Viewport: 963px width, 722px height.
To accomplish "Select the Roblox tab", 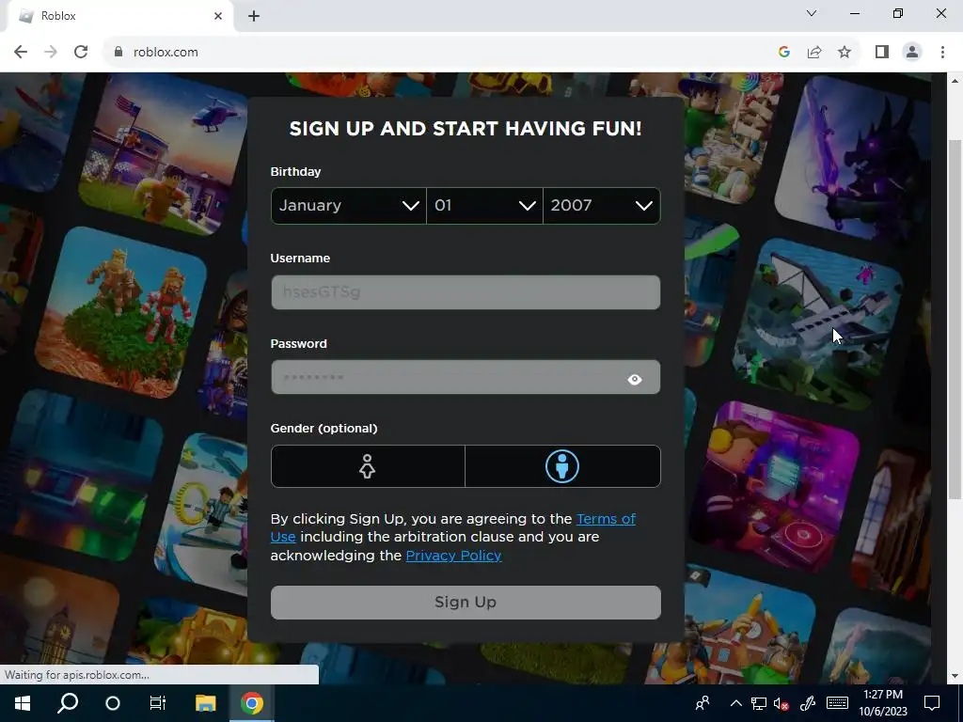I will click(119, 16).
